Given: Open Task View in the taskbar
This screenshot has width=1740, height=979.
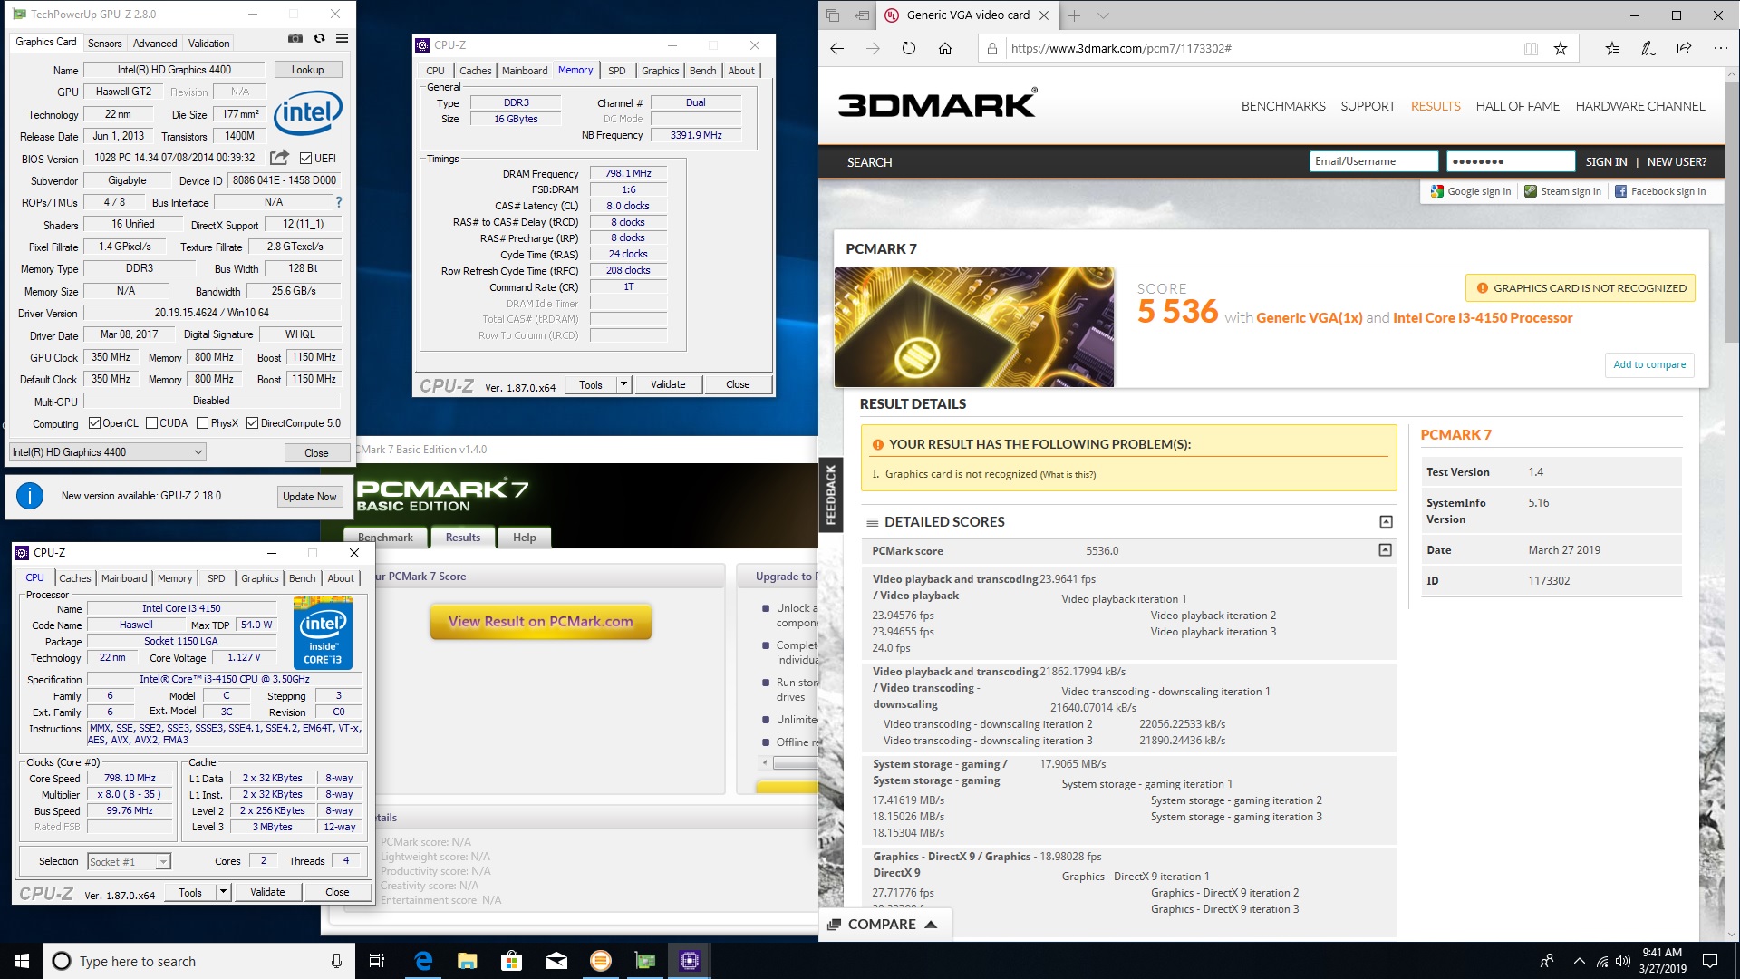Looking at the screenshot, I should coord(377,961).
